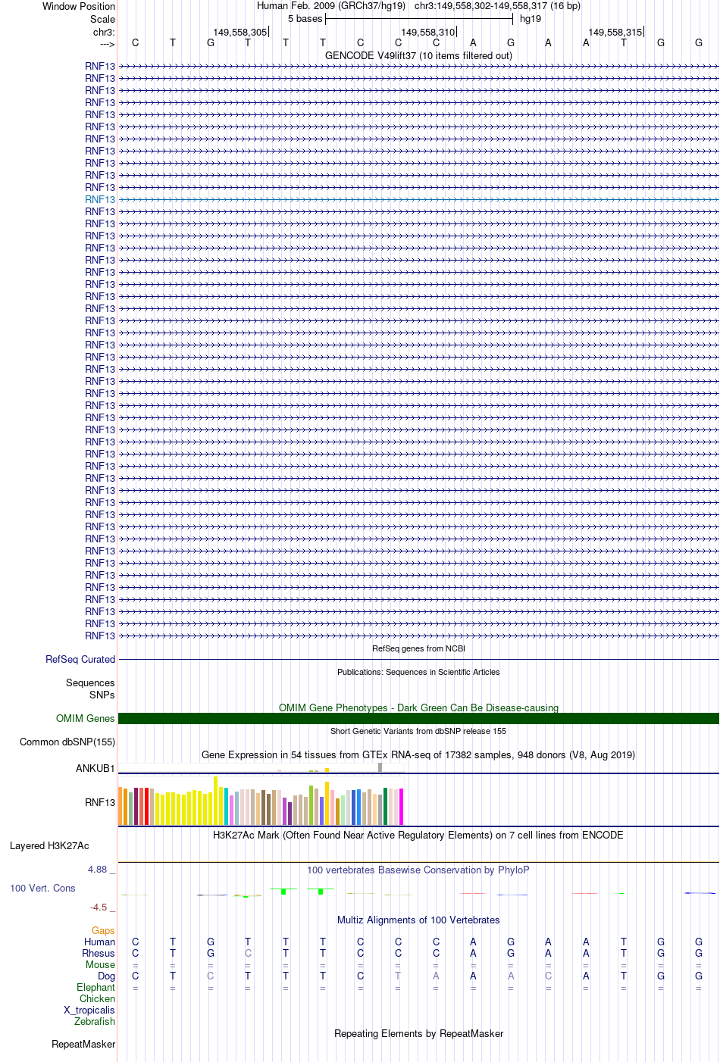
Task: Click the orange Gaps label
Action: click(x=103, y=930)
